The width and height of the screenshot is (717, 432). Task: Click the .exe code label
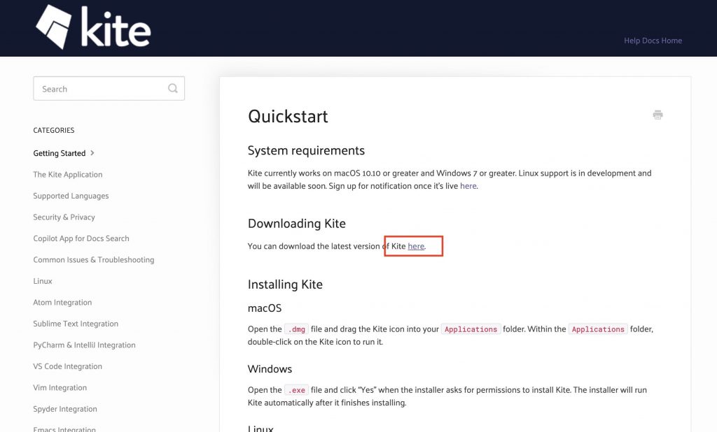pyautogui.click(x=296, y=390)
